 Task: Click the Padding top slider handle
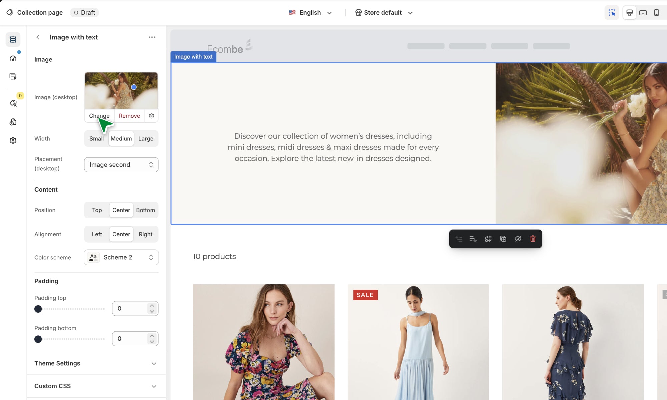pos(38,309)
